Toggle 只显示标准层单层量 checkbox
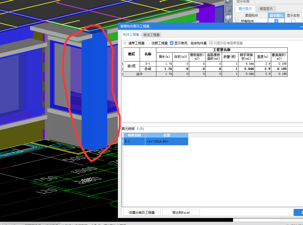This screenshot has height=225, width=303. pyautogui.click(x=211, y=43)
